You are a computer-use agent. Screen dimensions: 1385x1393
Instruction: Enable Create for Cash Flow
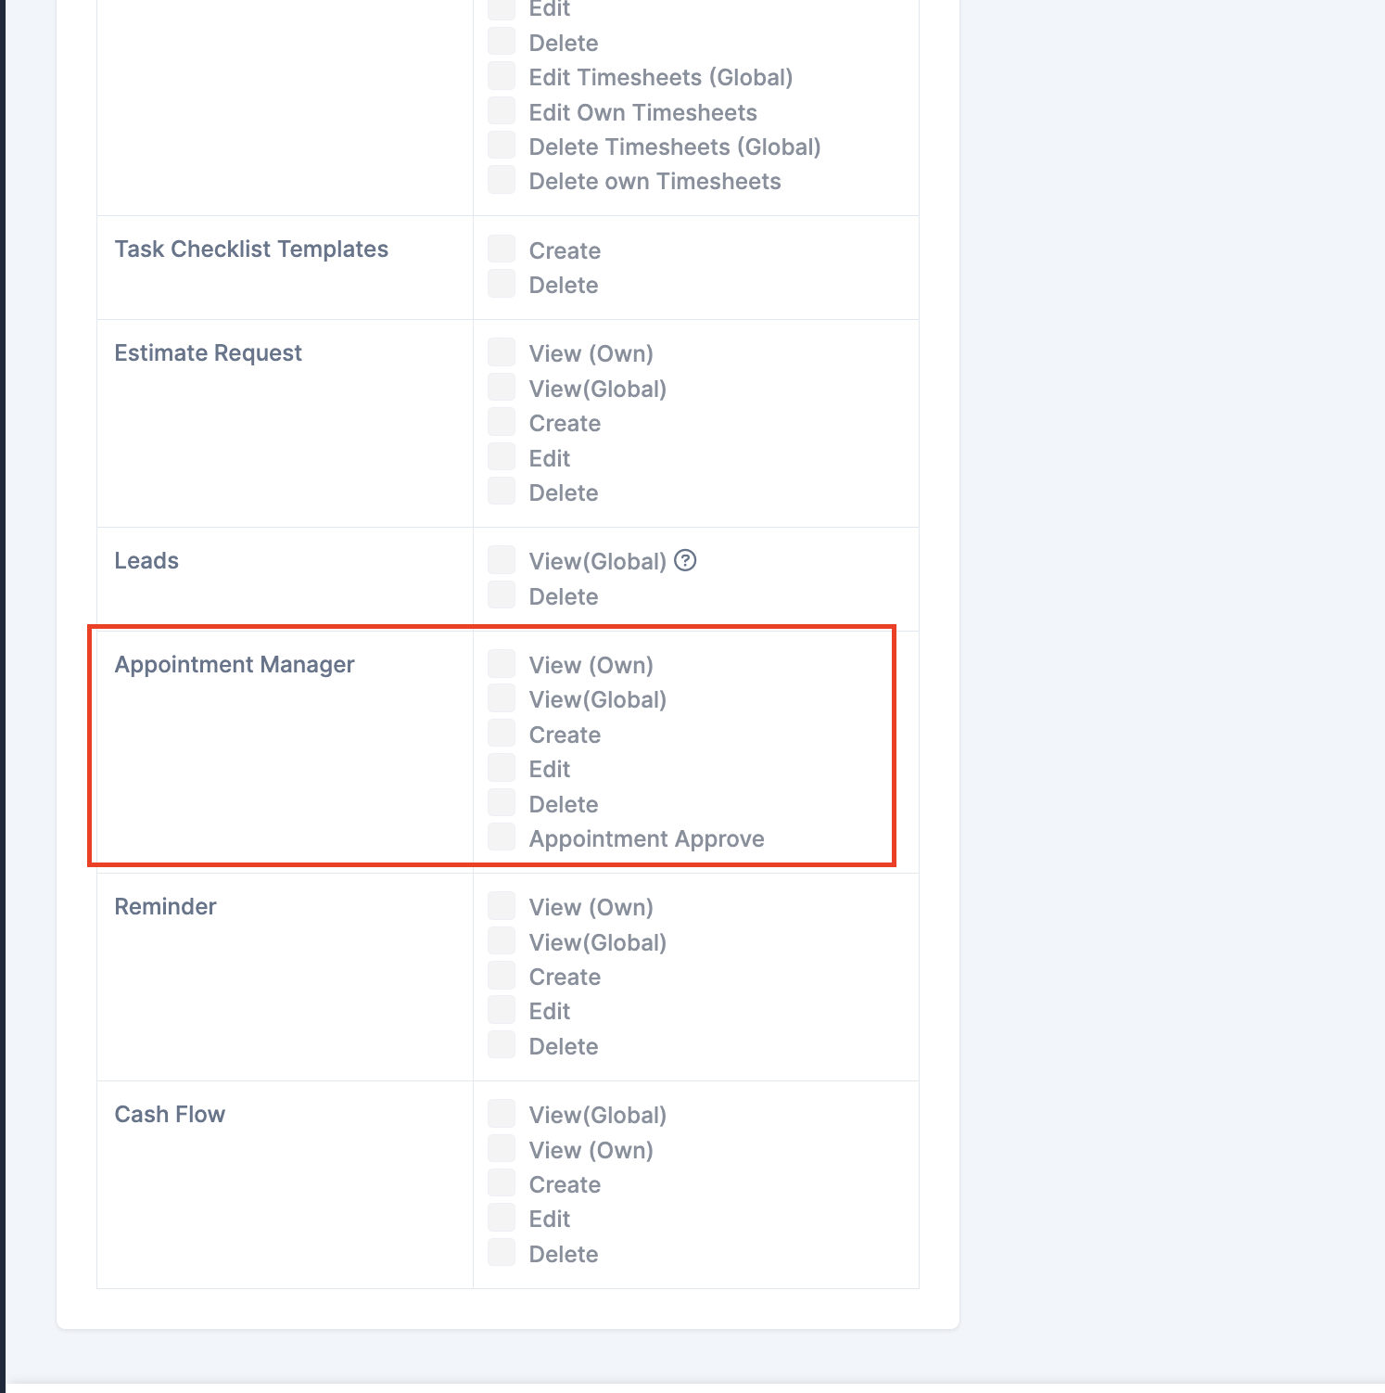click(x=501, y=1182)
